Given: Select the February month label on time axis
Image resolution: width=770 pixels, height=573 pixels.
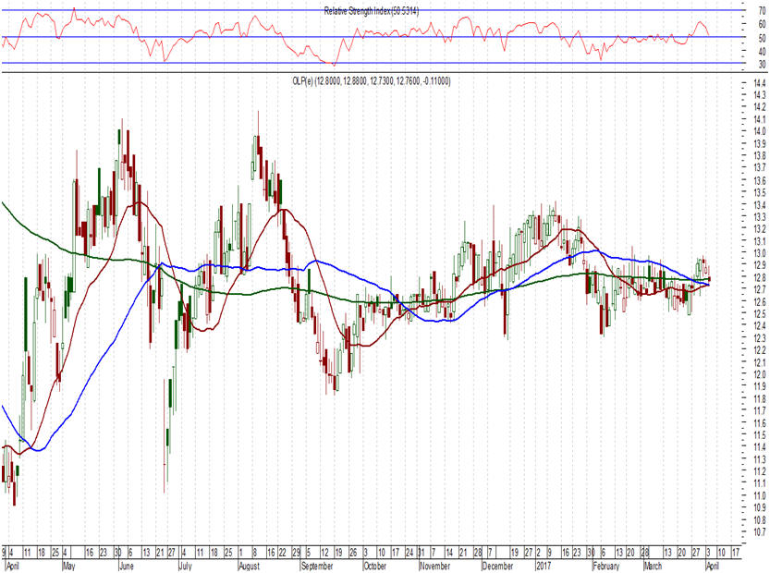Looking at the screenshot, I should tap(606, 564).
